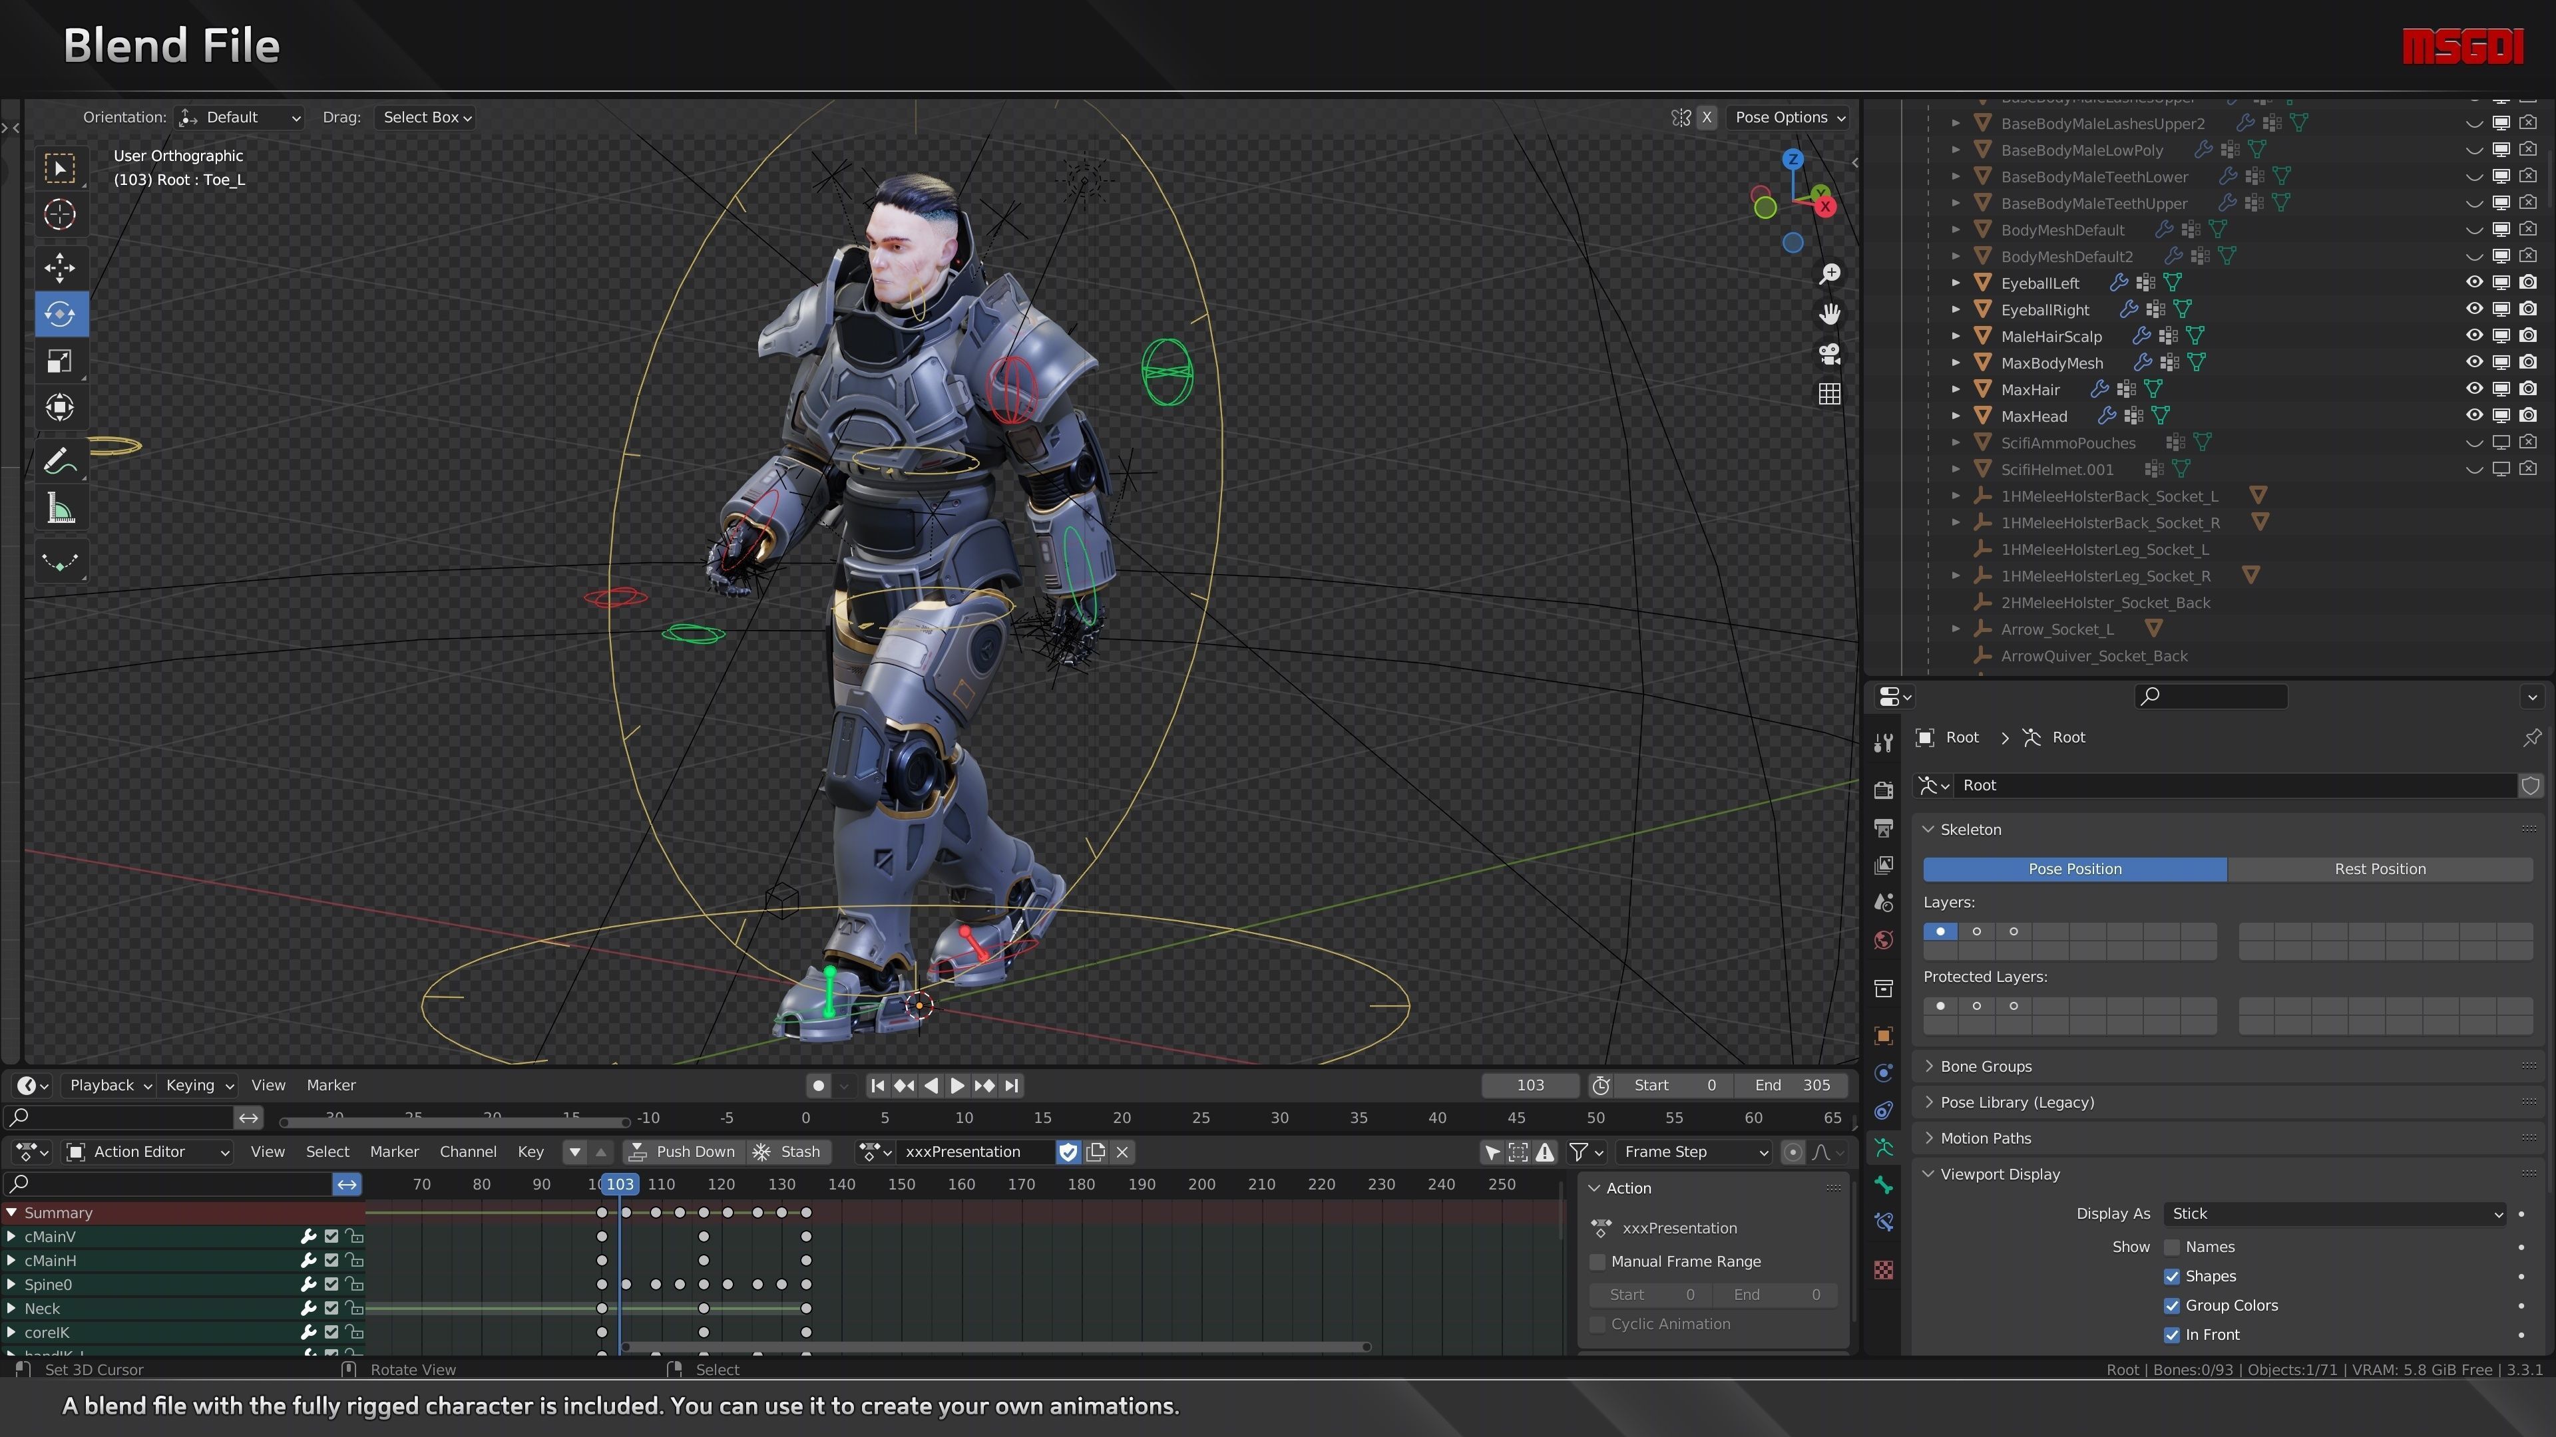Uncheck the Group Colors checkbox
Viewport: 2556px width, 1437px height.
click(2172, 1306)
